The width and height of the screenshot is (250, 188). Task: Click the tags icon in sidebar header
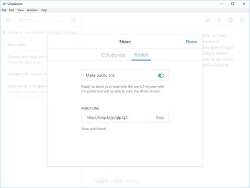coord(8,20)
